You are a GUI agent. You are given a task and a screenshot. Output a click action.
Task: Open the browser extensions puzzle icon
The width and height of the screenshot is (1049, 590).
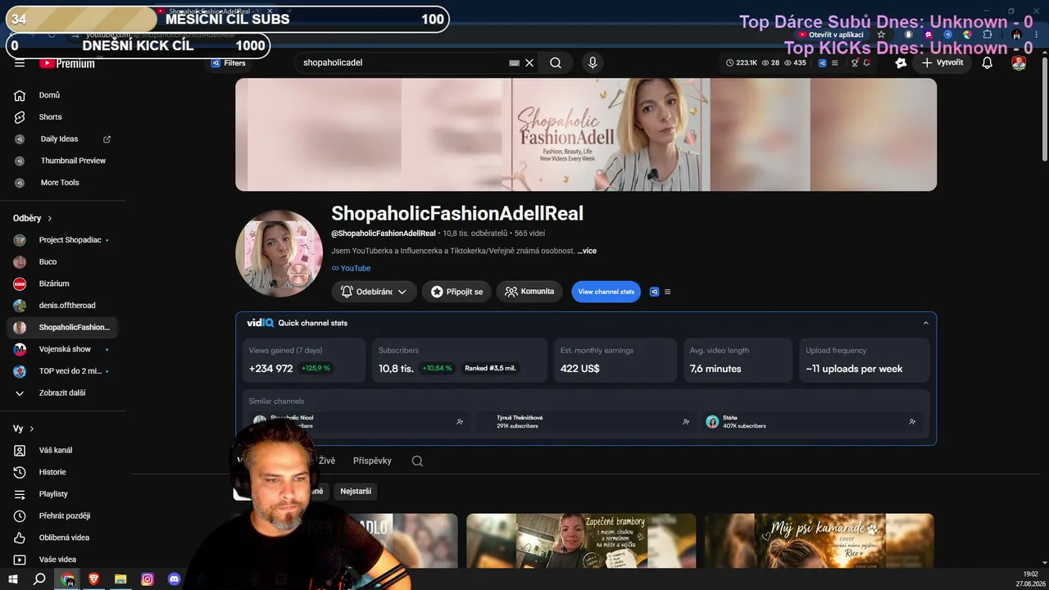click(x=988, y=35)
